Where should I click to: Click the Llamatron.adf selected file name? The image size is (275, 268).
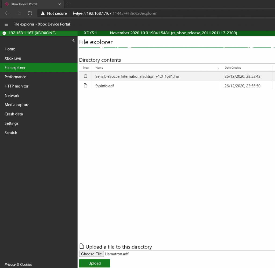[x=117, y=254]
